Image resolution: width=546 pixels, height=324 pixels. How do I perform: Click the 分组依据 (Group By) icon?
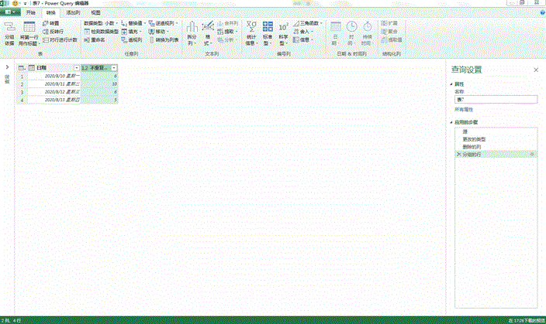click(x=9, y=36)
